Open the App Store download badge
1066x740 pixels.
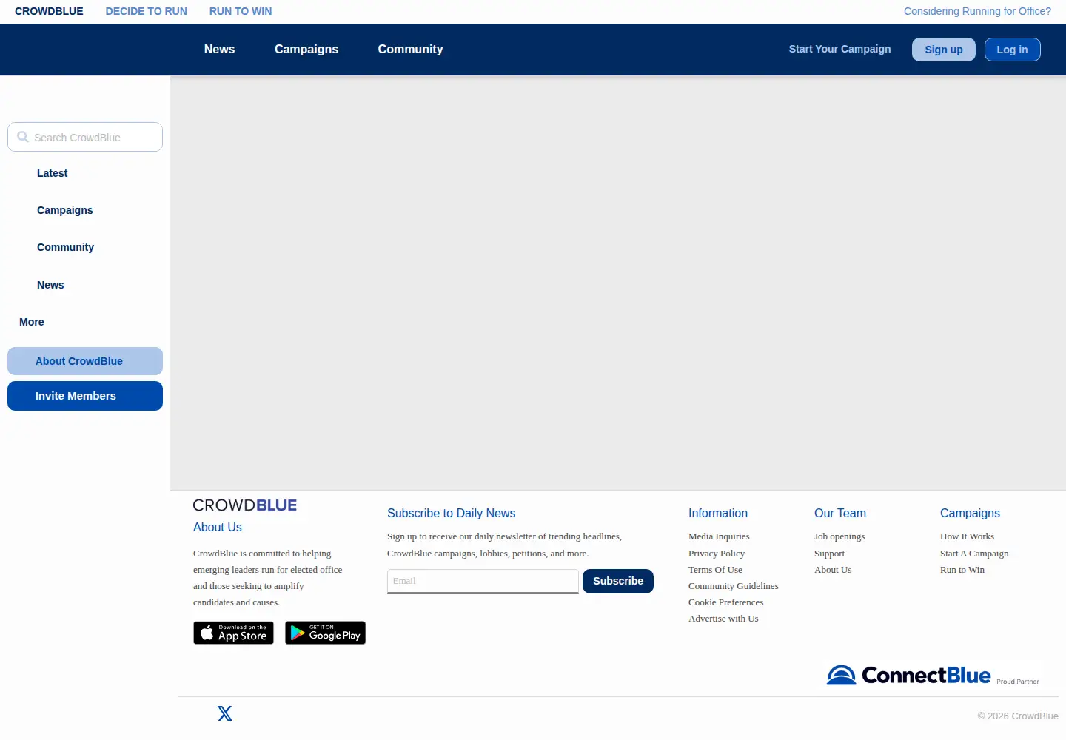point(233,633)
